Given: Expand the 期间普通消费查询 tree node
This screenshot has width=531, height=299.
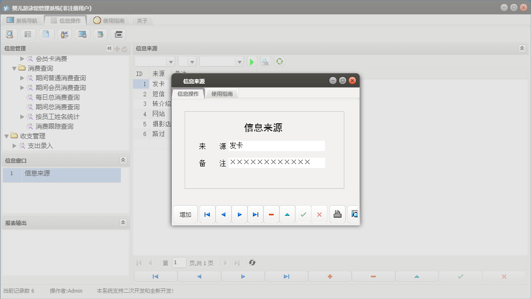Looking at the screenshot, I should point(22,78).
